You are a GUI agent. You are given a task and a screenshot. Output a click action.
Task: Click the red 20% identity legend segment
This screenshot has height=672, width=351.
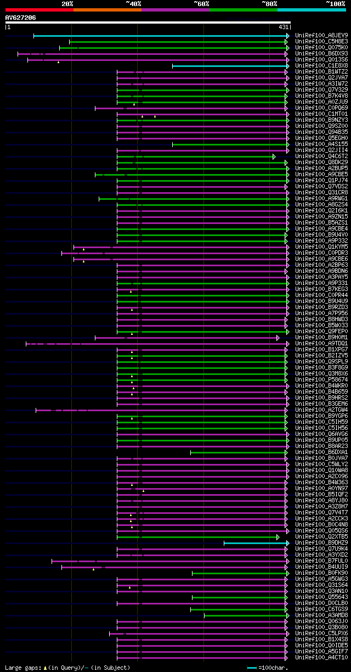(x=39, y=10)
